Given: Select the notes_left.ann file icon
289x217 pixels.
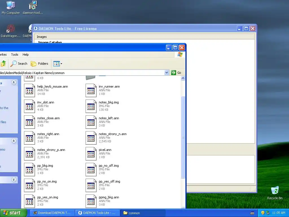Looking at the screenshot, I should click(91, 122).
